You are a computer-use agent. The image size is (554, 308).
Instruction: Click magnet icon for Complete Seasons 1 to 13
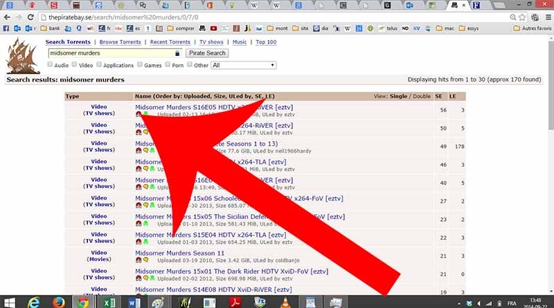tap(138, 151)
